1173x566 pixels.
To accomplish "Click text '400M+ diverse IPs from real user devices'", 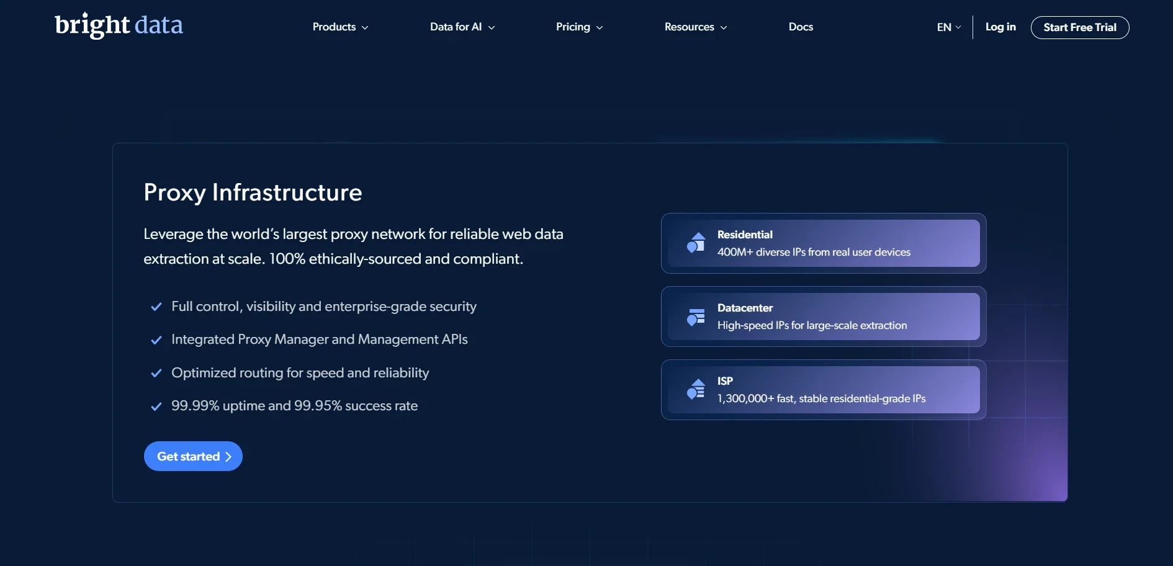I will (x=814, y=252).
